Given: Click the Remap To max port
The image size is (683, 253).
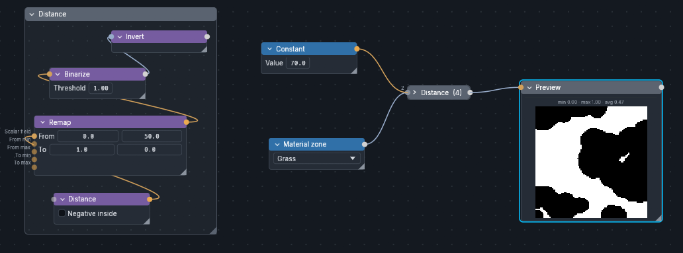Looking at the screenshot, I should (x=34, y=167).
